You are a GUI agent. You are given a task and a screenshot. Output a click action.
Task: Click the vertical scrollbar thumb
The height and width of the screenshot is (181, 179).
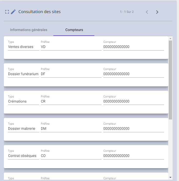(170, 80)
